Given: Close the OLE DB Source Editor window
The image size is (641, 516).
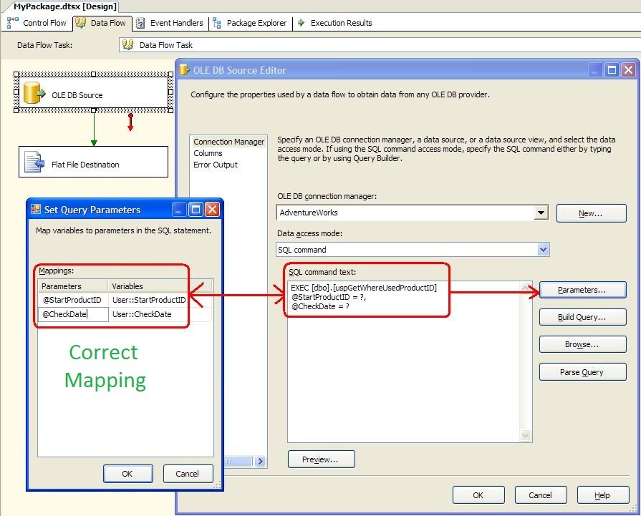Looking at the screenshot, I should coord(627,70).
